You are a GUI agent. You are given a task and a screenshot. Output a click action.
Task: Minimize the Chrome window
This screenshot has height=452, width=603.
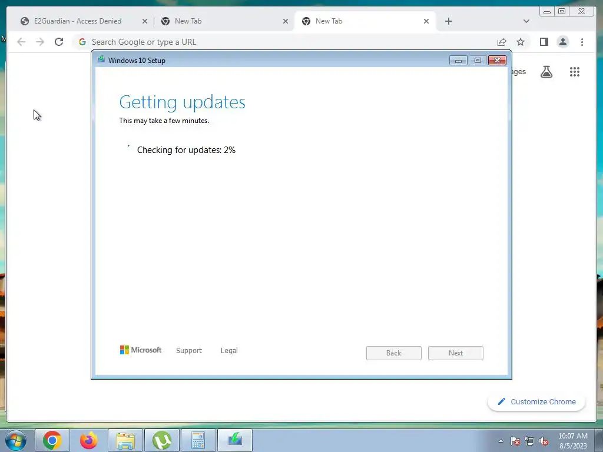point(547,12)
